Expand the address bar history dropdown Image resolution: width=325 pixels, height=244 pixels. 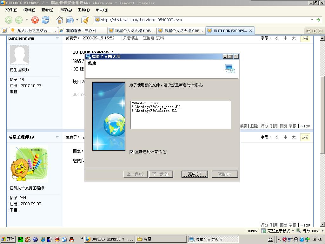coord(312,20)
